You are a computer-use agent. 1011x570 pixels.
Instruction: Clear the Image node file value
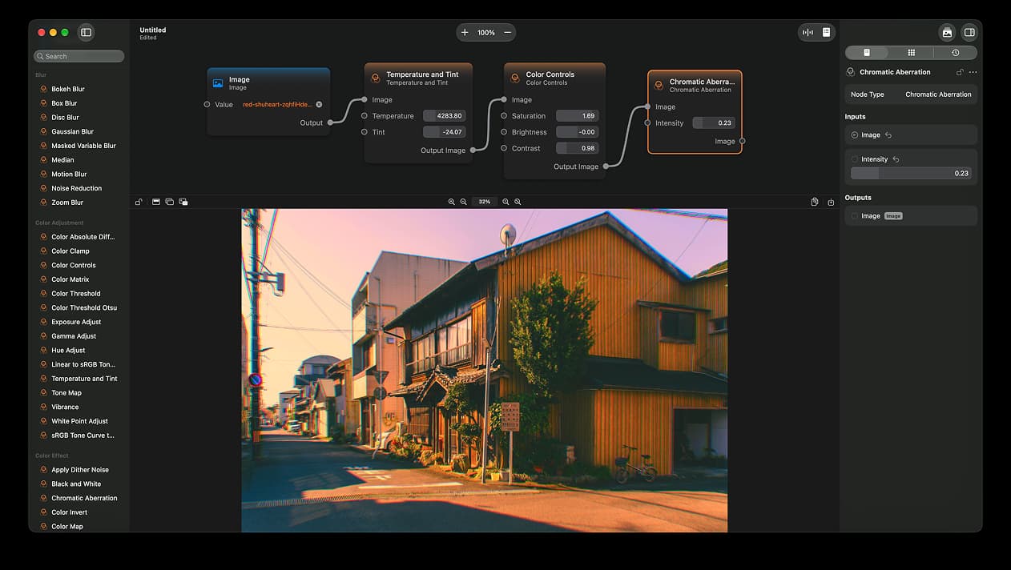[319, 104]
